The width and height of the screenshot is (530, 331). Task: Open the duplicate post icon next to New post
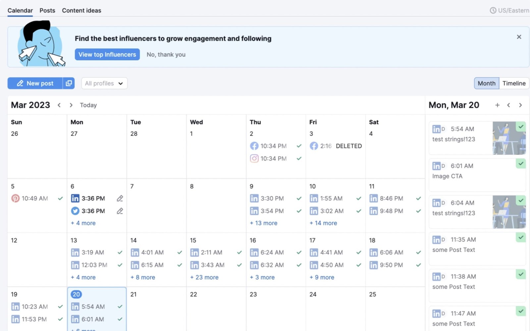[69, 83]
